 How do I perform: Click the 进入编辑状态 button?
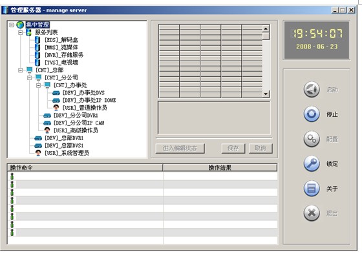[180, 149]
